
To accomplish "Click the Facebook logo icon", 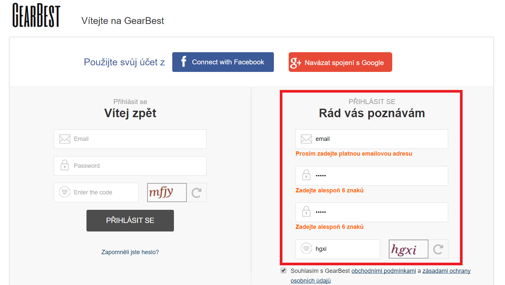I will coord(183,62).
